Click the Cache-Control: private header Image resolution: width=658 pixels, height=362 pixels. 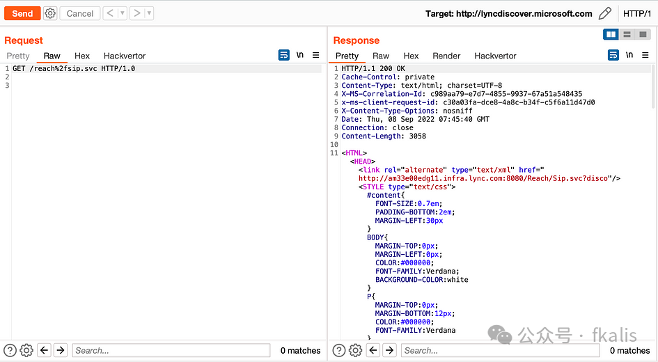[x=388, y=77]
